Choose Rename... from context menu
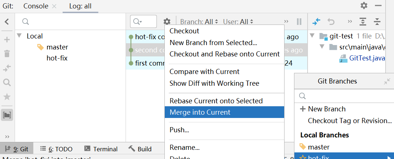This screenshot has width=394, height=159. (x=224, y=147)
